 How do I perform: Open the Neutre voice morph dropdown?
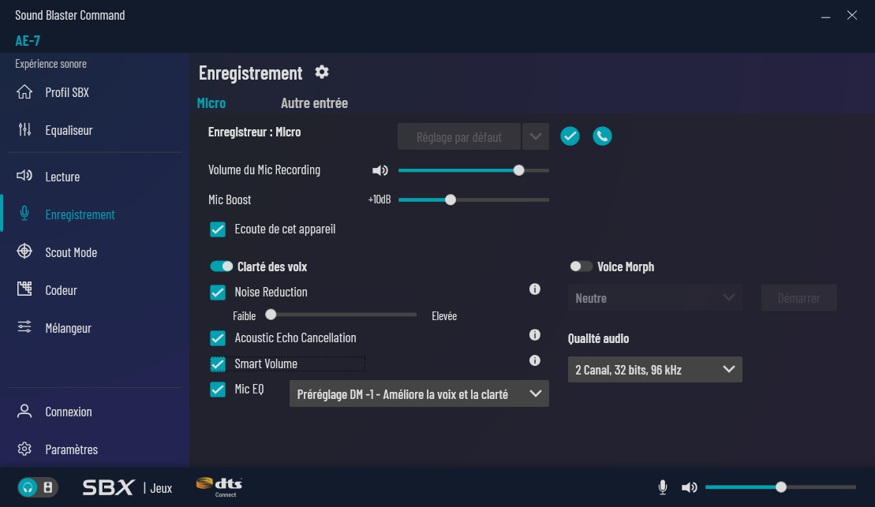[655, 298]
